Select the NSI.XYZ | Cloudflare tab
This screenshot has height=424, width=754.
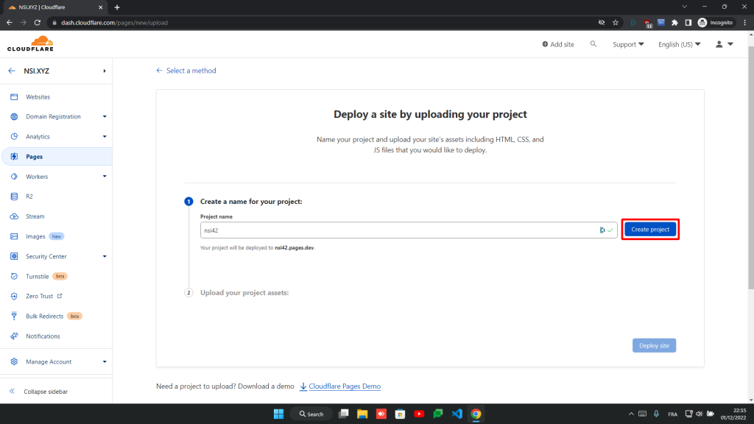pyautogui.click(x=55, y=7)
